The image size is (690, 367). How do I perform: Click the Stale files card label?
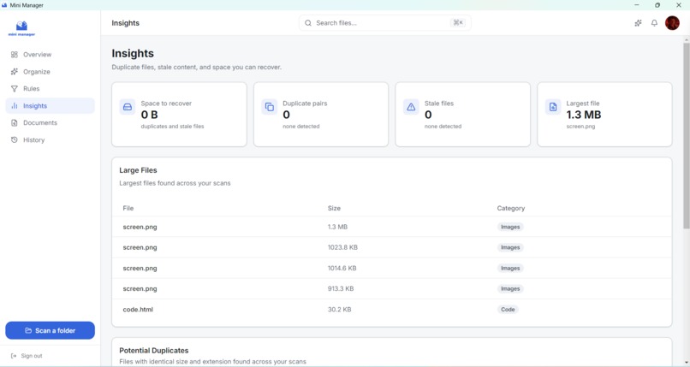click(x=438, y=104)
